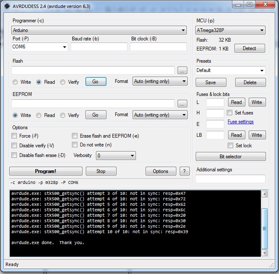
Task: Click LB lock bits input field
Action: tap(215, 135)
